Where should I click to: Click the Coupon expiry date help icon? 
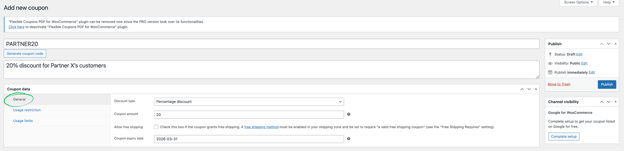348,139
